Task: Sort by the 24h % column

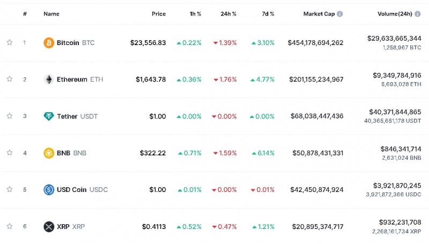Action: 228,14
